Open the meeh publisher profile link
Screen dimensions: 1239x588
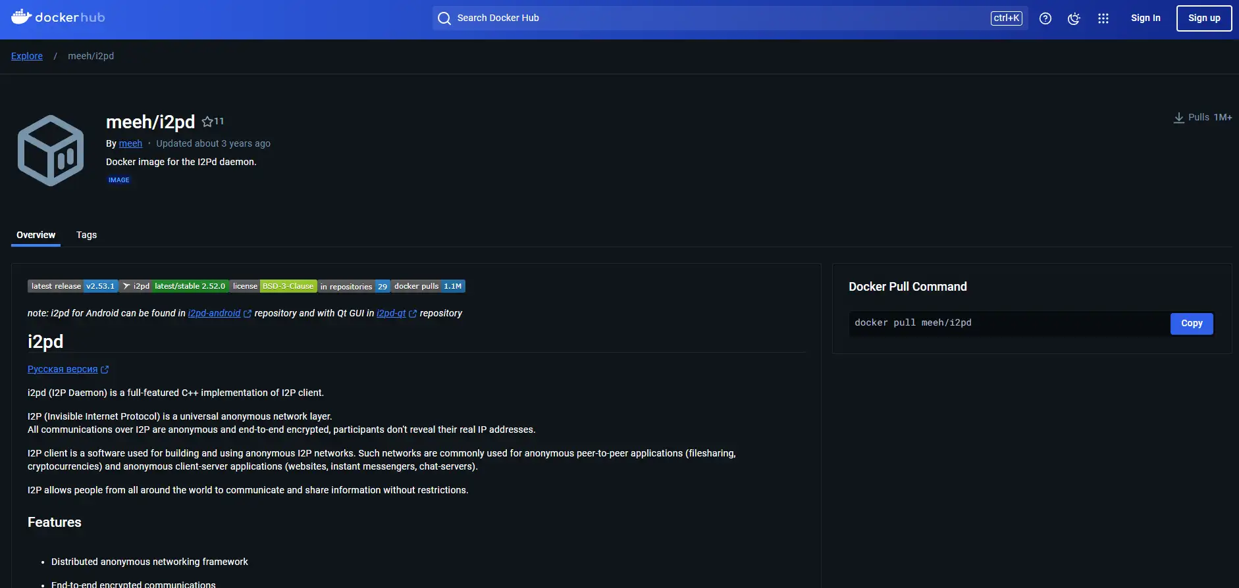(x=130, y=143)
